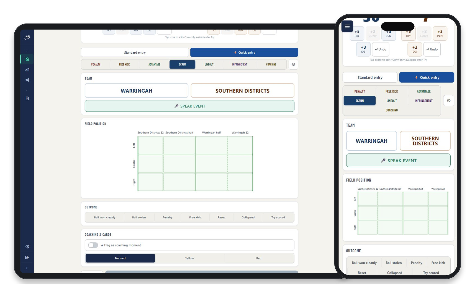Click the help question mark icon in sidebar
Image resolution: width=475 pixels, height=293 pixels.
[27, 247]
